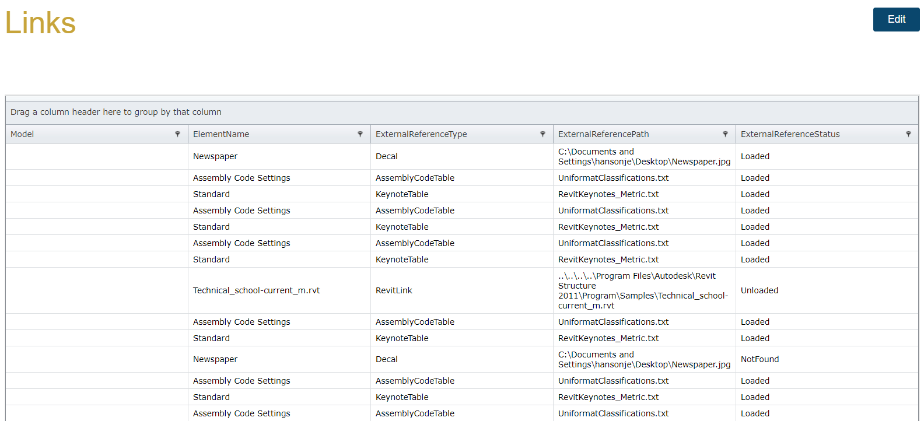Sort by Model column header
Screen dimensions: 924x421
(22, 134)
